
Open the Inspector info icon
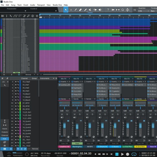[x=7, y=16]
